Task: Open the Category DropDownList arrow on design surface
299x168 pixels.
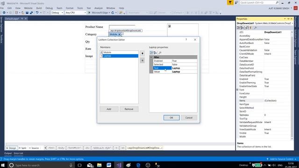Action: (119, 34)
